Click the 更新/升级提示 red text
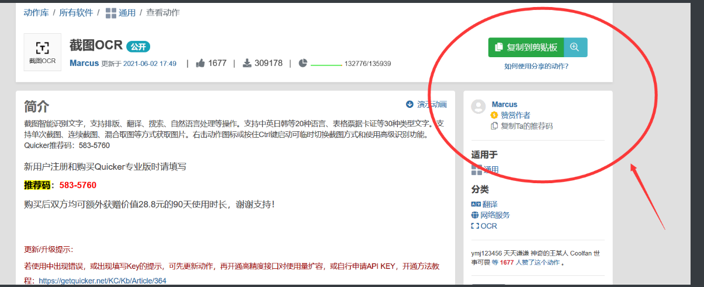 tap(48, 250)
